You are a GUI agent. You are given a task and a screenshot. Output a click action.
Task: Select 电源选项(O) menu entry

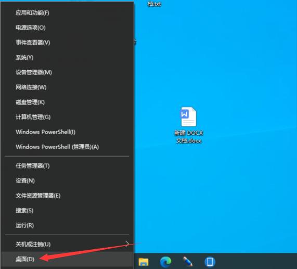(67, 28)
